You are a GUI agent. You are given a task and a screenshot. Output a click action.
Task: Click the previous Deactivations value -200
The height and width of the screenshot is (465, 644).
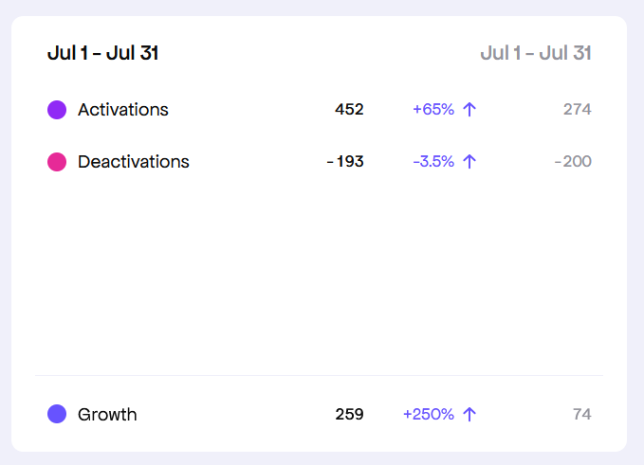pos(573,162)
